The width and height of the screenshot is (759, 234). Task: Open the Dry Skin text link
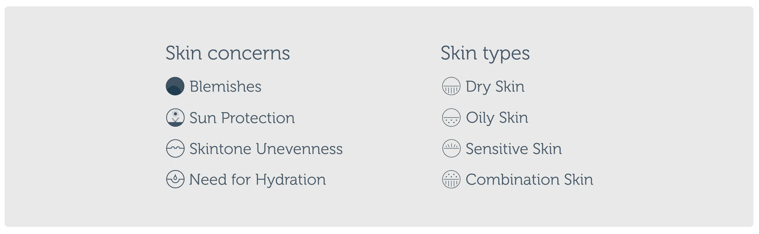pos(495,87)
